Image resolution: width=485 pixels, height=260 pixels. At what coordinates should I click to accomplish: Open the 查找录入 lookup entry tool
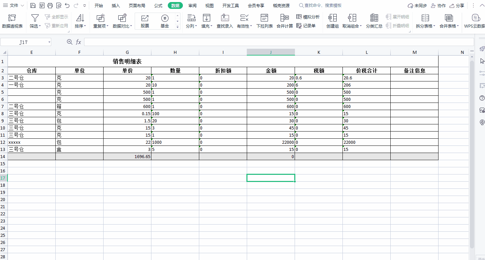tap(225, 21)
